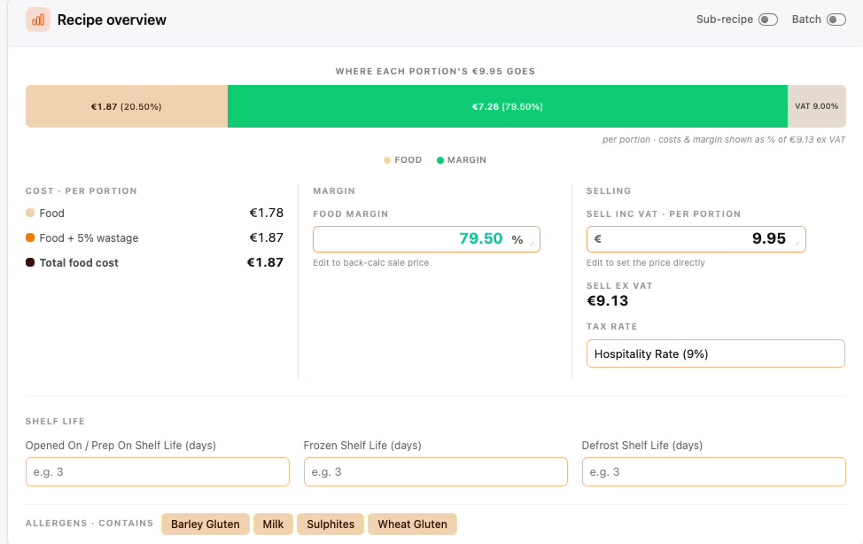Screen dimensions: 863x544
Task: Focus the Defrost Shelf Life days field
Action: click(x=714, y=472)
